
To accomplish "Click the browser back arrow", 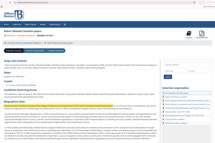I will tap(2, 2).
